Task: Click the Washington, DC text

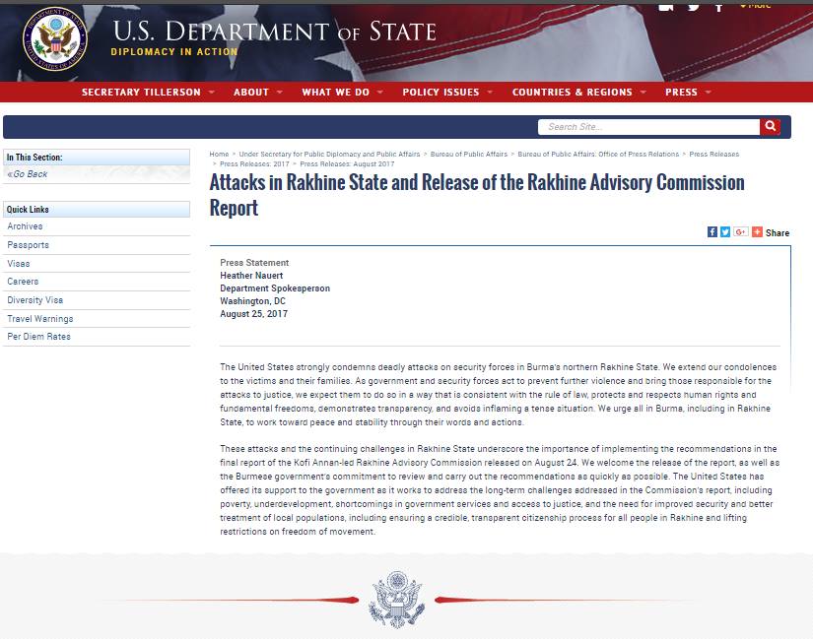Action: point(252,301)
